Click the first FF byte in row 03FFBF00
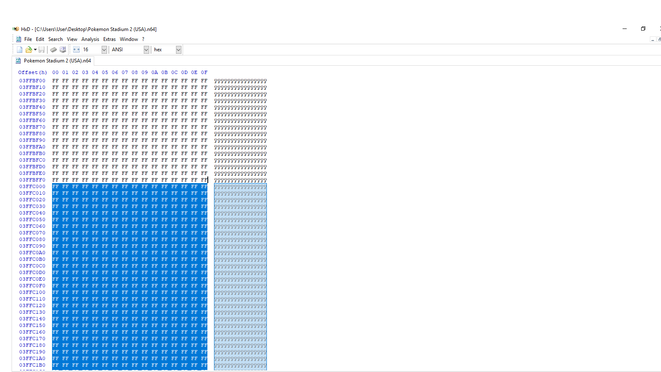 (55, 81)
